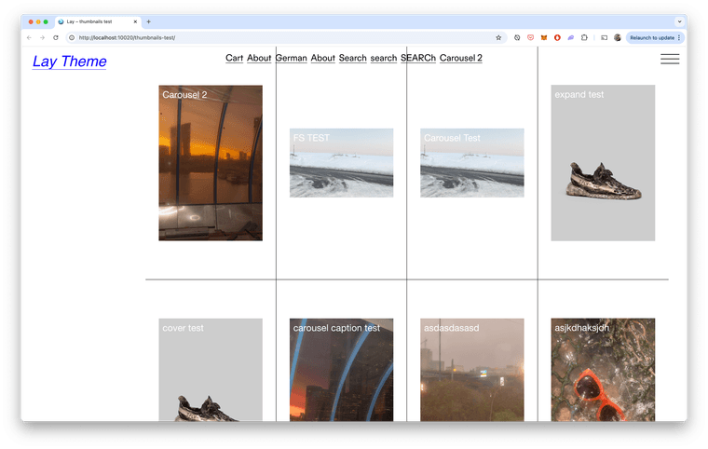Image resolution: width=708 pixels, height=449 pixels.
Task: Go to the German menu link
Action: click(x=291, y=58)
